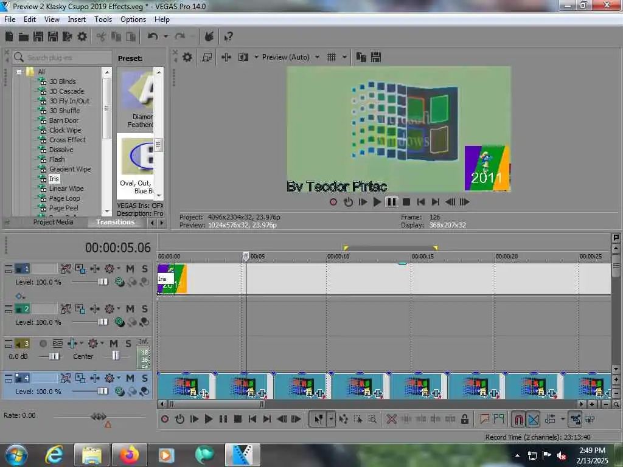623x467 pixels.
Task: Switch to the Project Media tab
Action: (x=54, y=222)
